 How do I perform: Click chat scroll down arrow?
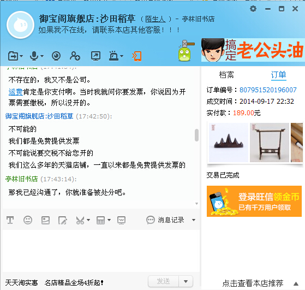click(196, 204)
